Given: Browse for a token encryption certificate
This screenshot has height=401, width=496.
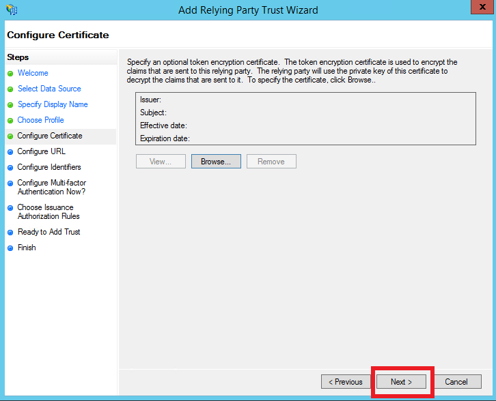Looking at the screenshot, I should (216, 162).
